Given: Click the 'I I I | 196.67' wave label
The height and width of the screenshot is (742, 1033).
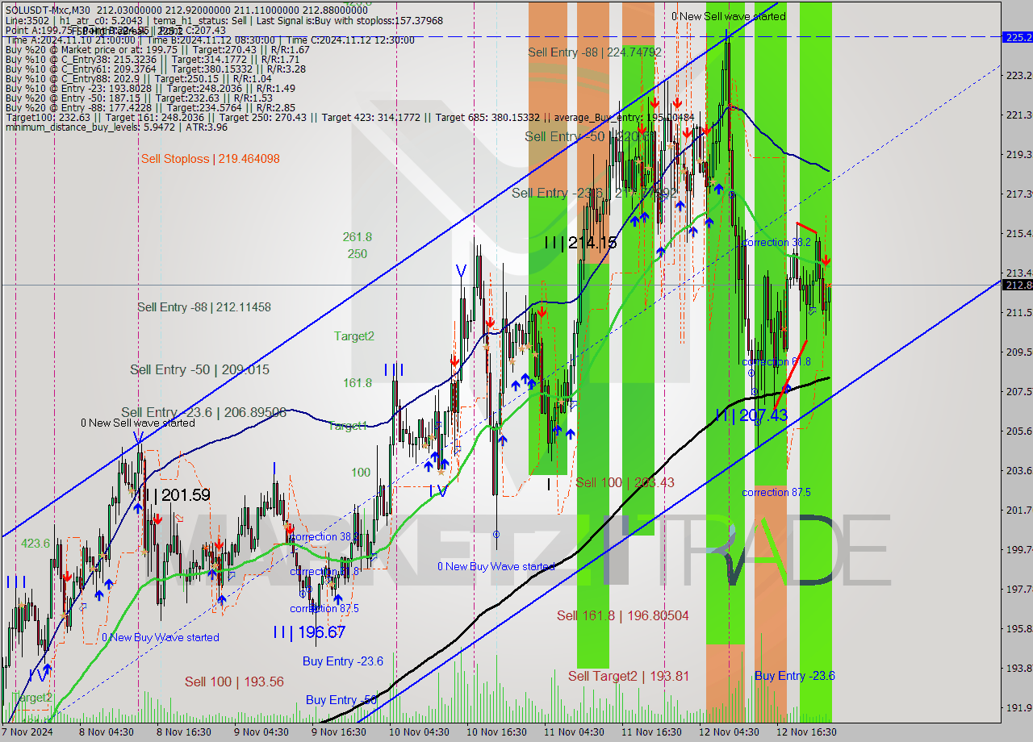Looking at the screenshot, I should point(309,632).
